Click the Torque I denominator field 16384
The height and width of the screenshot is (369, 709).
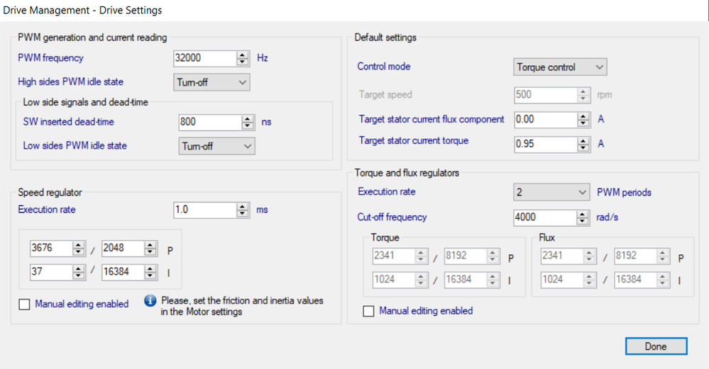[x=466, y=280]
